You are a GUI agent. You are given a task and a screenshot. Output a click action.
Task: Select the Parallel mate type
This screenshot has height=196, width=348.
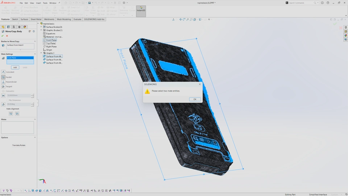tap(3, 77)
